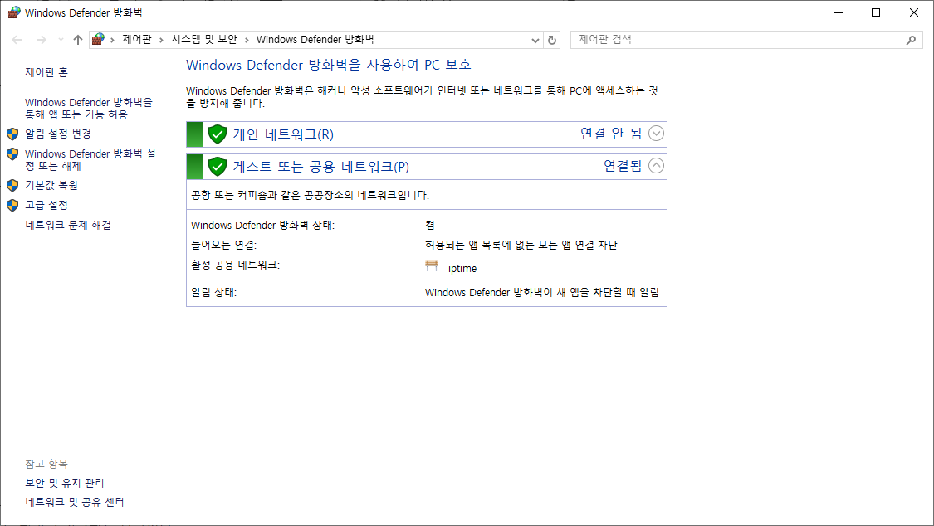
Task: Go up one level with Up arrow
Action: (x=78, y=40)
